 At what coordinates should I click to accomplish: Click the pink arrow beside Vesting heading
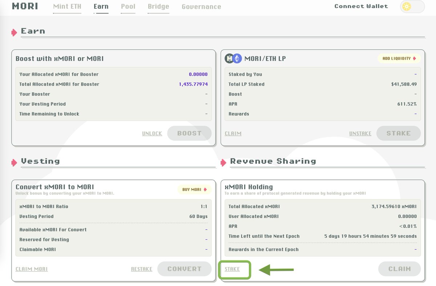tap(14, 163)
